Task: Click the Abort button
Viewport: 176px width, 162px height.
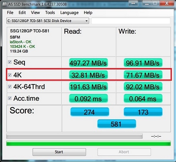Action: [124, 152]
